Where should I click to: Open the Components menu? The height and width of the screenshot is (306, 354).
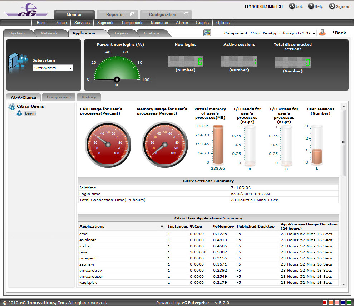click(133, 23)
